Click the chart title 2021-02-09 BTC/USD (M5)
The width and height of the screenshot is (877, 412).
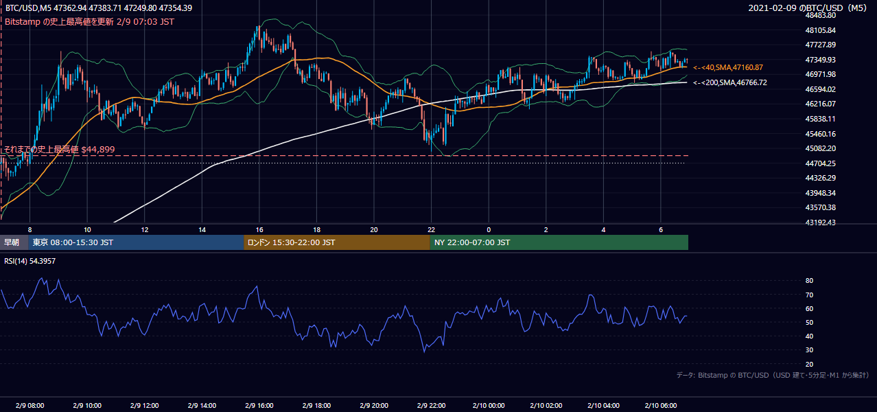point(808,8)
